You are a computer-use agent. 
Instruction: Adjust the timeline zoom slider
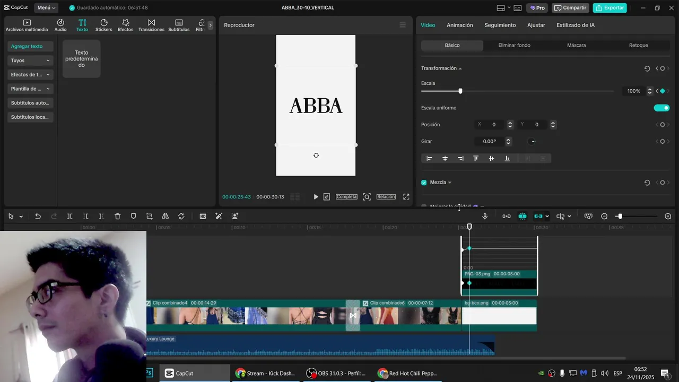click(620, 216)
